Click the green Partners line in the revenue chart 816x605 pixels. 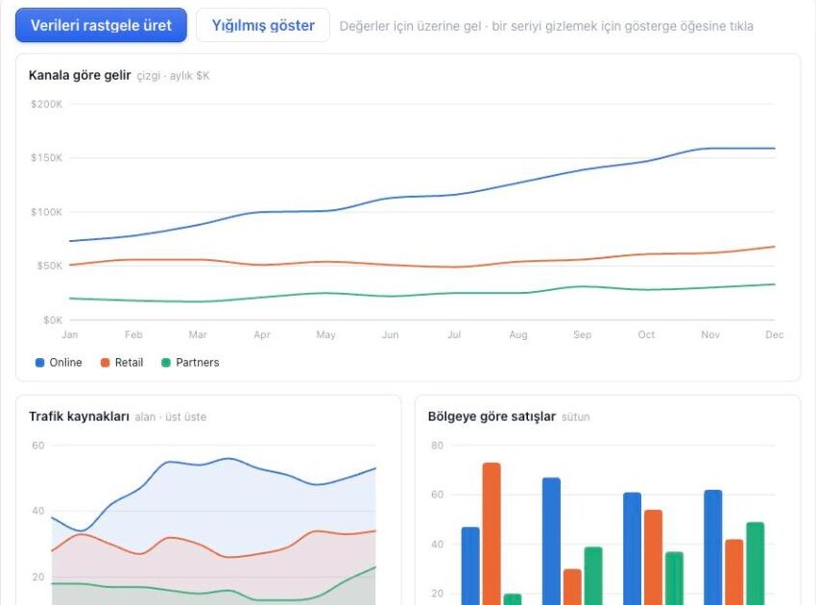(421, 294)
